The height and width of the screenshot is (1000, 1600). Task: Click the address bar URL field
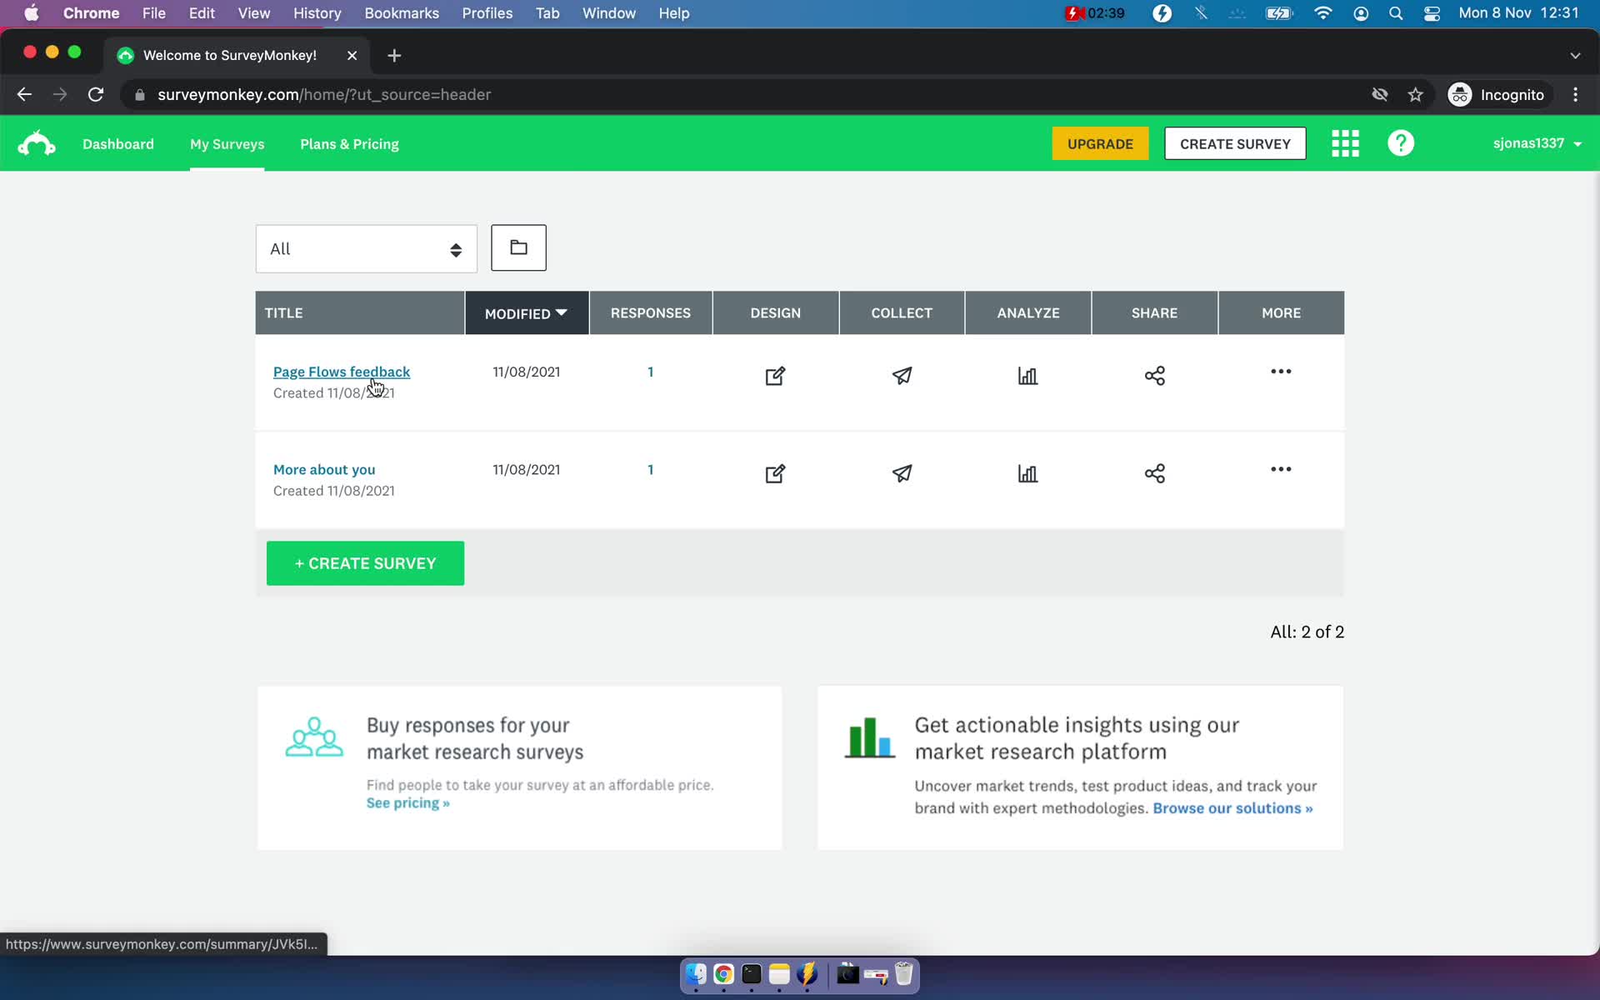point(742,94)
